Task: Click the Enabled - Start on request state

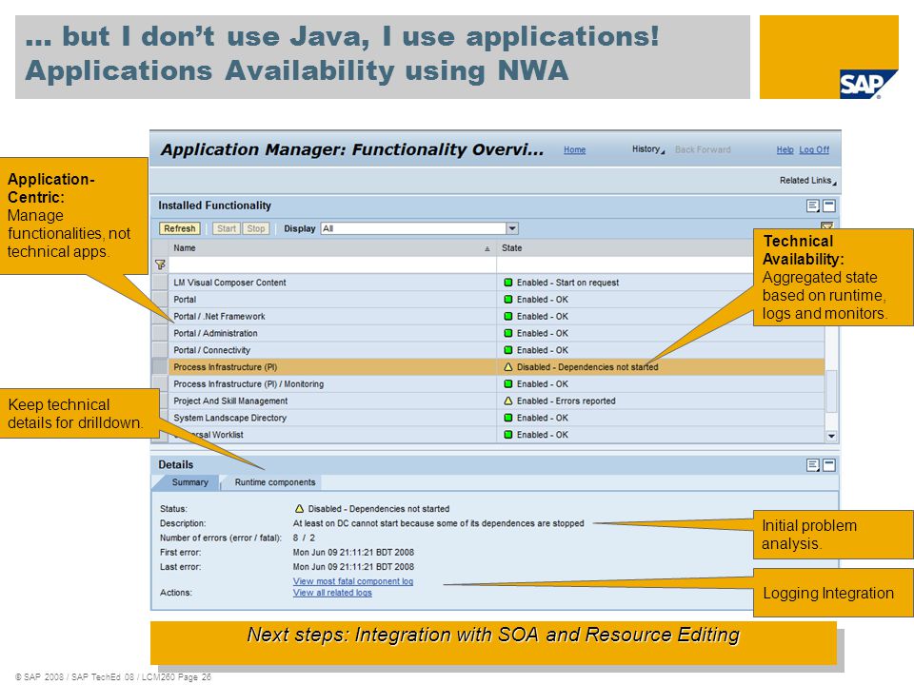Action: [x=567, y=283]
